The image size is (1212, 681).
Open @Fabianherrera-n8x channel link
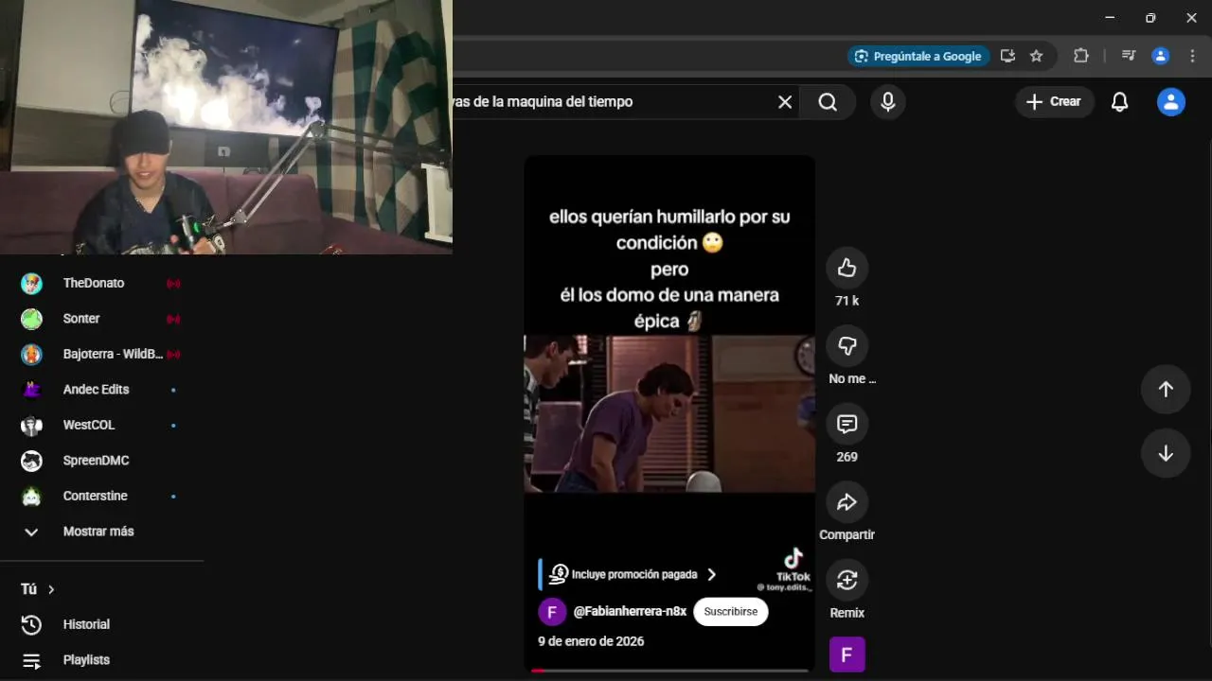[x=630, y=612]
